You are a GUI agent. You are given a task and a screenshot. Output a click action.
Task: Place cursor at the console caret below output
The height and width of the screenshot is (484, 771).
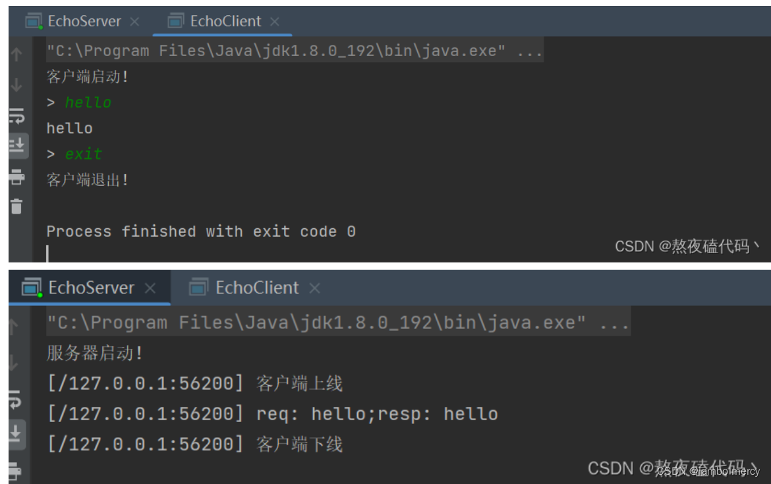(x=47, y=253)
